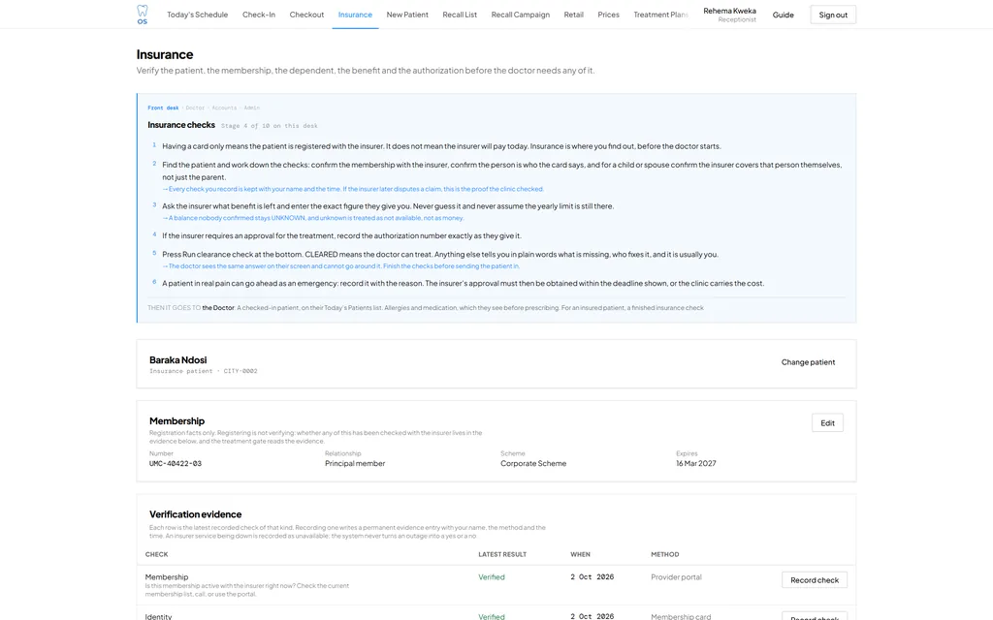
Task: Open the Retail tab
Action: click(x=573, y=15)
